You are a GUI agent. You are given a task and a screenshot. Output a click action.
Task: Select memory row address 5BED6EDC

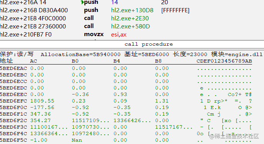(x=13, y=88)
